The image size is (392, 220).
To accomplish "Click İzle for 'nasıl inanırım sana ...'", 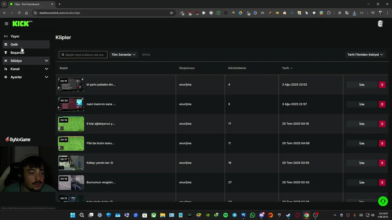I will [x=362, y=104].
